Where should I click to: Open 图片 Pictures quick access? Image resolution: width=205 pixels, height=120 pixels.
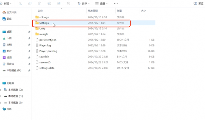pyautogui.click(x=7, y=51)
